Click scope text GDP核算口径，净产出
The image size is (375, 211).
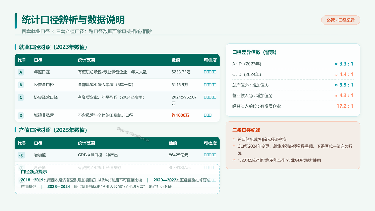coord(98,155)
